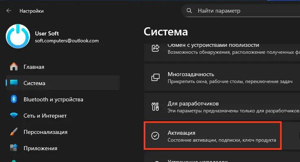Click the Главная house icon
Viewport: 300px width, 162px height.
pyautogui.click(x=14, y=67)
